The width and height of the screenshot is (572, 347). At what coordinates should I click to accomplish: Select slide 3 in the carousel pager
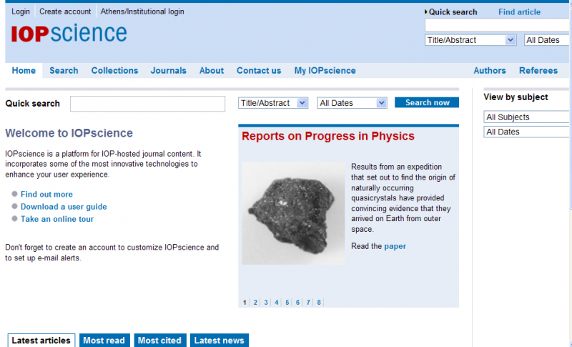[x=266, y=303]
